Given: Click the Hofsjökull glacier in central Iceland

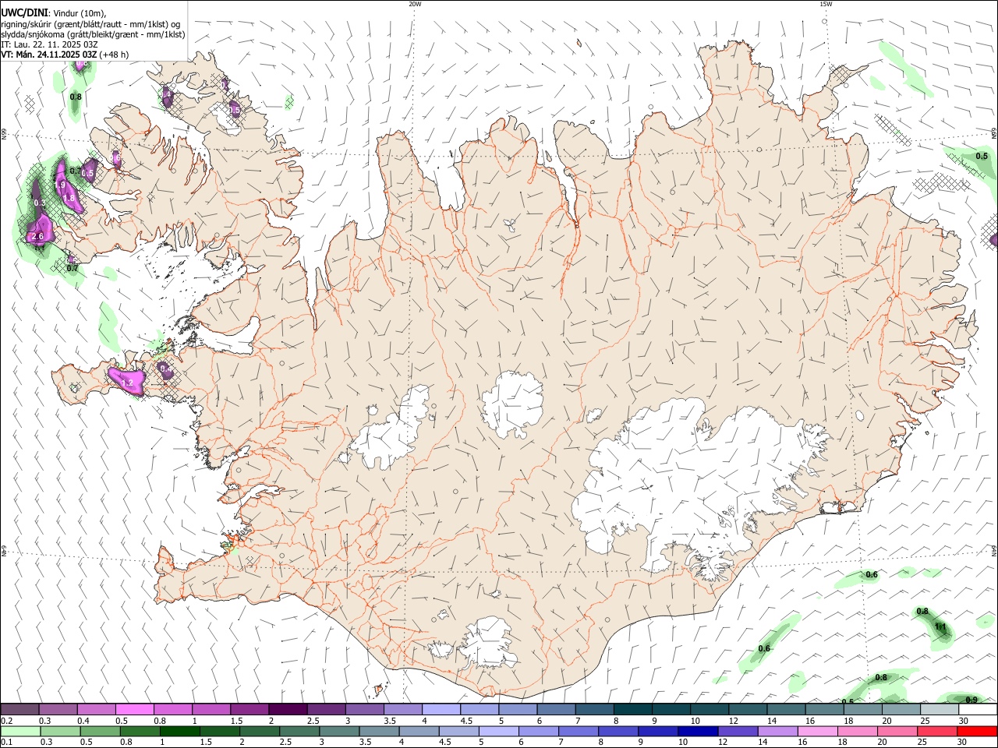Looking at the screenshot, I should point(512,404).
